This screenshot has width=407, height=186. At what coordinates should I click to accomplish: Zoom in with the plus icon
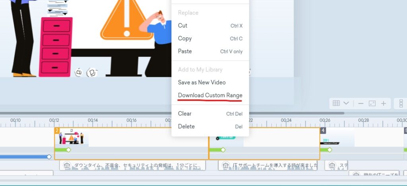click(384, 104)
